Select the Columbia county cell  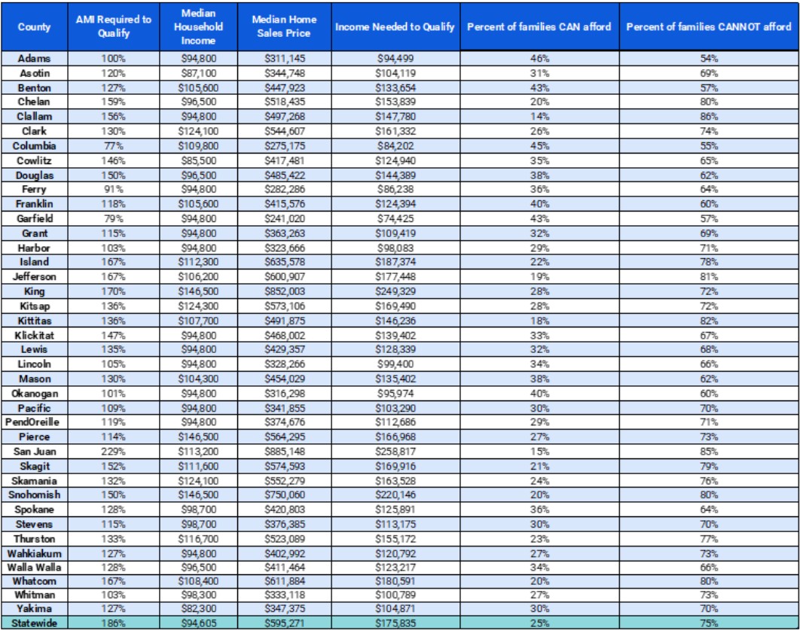tap(34, 146)
